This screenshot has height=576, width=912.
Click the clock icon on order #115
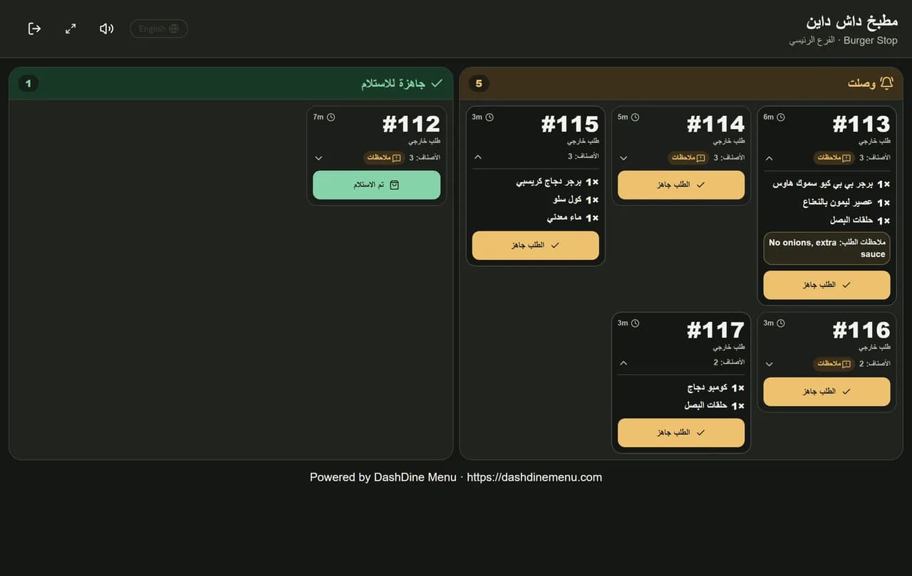(489, 117)
